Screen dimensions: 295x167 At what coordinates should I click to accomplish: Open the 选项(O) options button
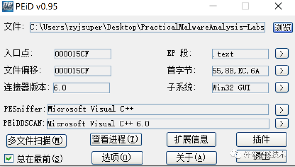pyautogui.click(x=117, y=158)
